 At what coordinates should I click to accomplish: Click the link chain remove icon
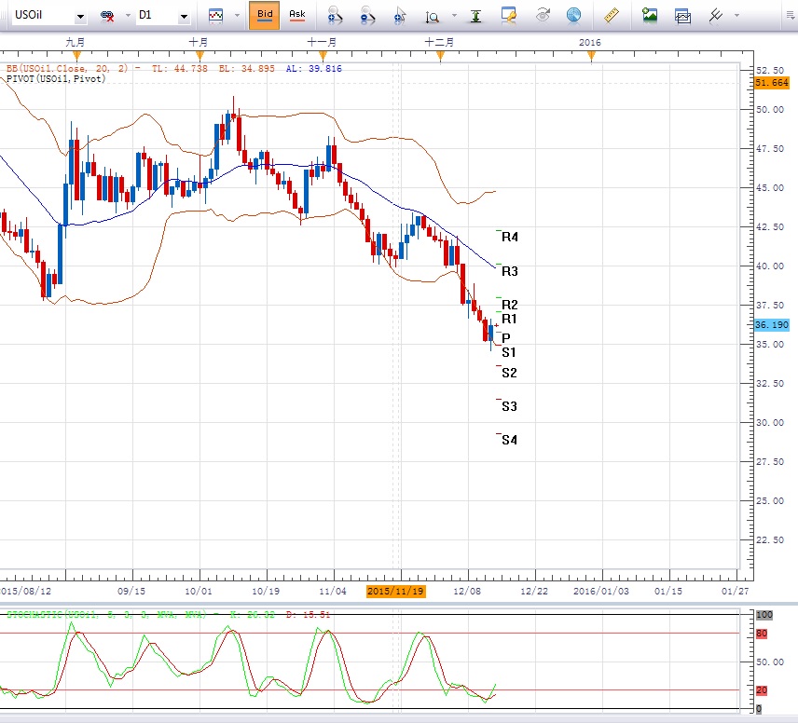coord(107,16)
